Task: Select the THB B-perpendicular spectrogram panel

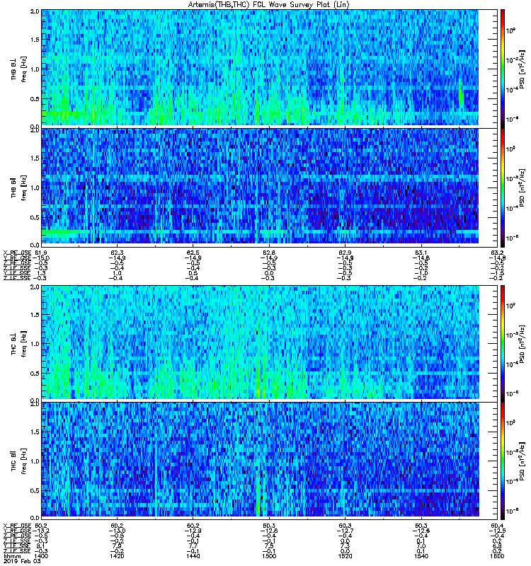Action: pos(270,69)
